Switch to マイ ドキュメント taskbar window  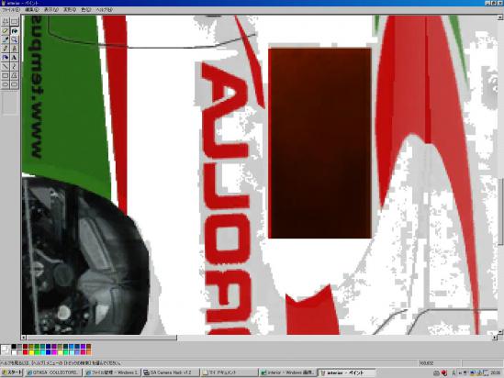point(230,372)
